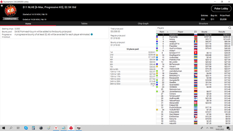Click the favorite star icon

coord(2,6)
